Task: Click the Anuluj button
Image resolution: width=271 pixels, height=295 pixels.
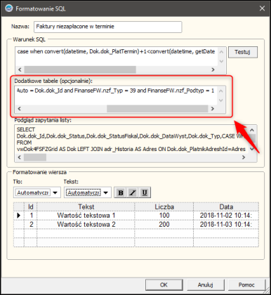Action: click(206, 284)
